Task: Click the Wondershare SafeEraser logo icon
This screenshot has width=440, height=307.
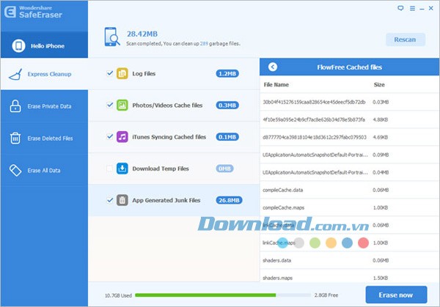Action: tap(10, 12)
